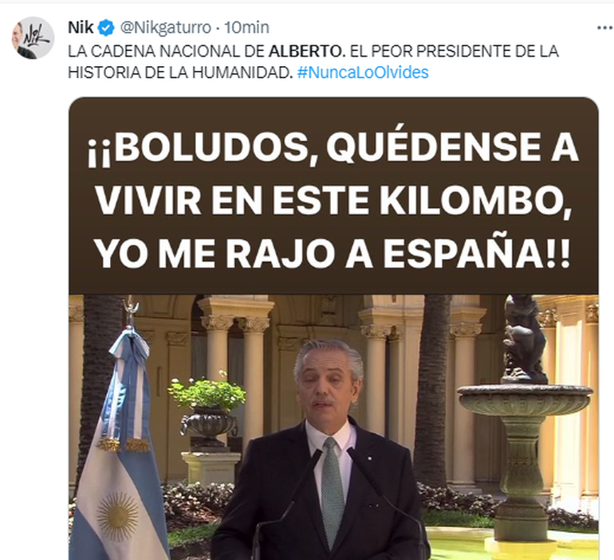Click the bold word ALBERTO in the tweet

coord(307,51)
